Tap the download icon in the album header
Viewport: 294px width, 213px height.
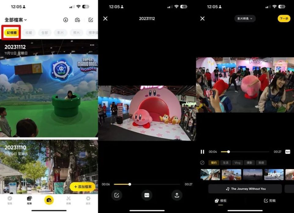coord(66,20)
